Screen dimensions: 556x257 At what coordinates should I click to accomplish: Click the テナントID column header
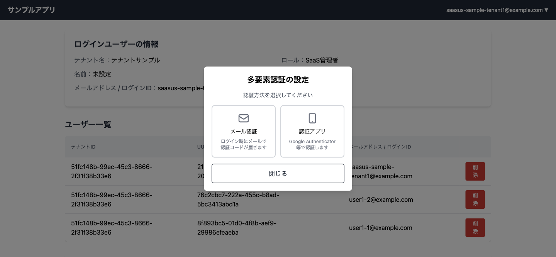(x=83, y=147)
